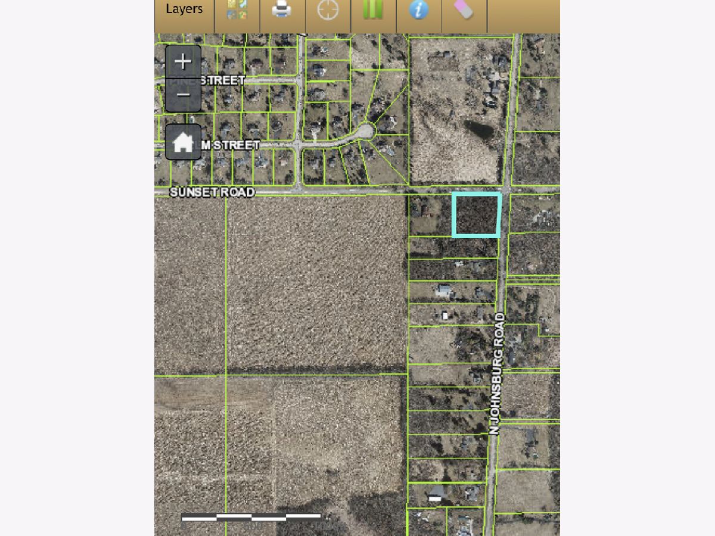Click the pink eraser clear tool

pos(464,10)
